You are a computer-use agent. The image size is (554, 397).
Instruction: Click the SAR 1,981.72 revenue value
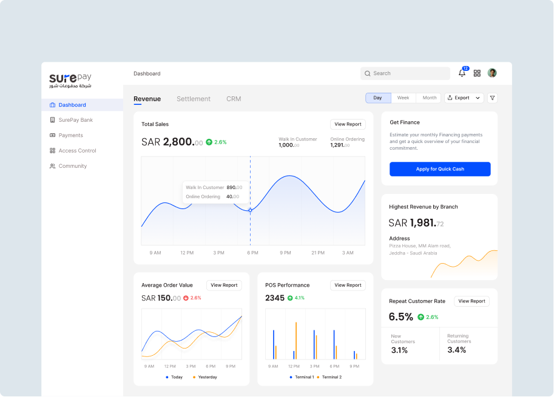point(416,223)
